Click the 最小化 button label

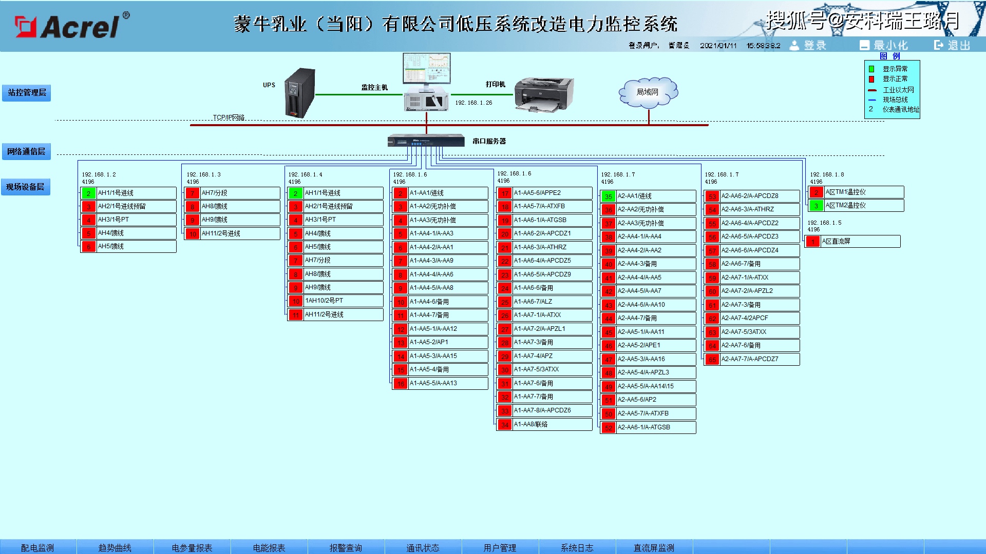[x=890, y=46]
